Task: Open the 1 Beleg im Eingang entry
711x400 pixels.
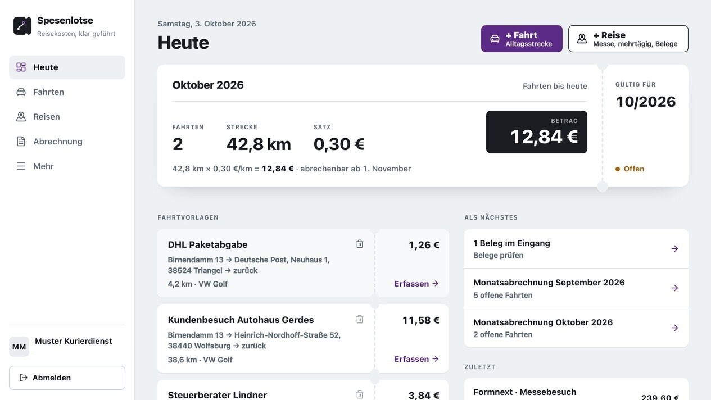Action: (x=576, y=249)
